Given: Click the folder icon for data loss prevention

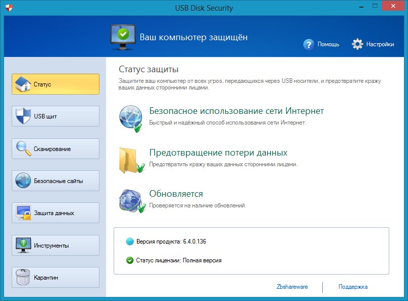Looking at the screenshot, I should tap(131, 160).
